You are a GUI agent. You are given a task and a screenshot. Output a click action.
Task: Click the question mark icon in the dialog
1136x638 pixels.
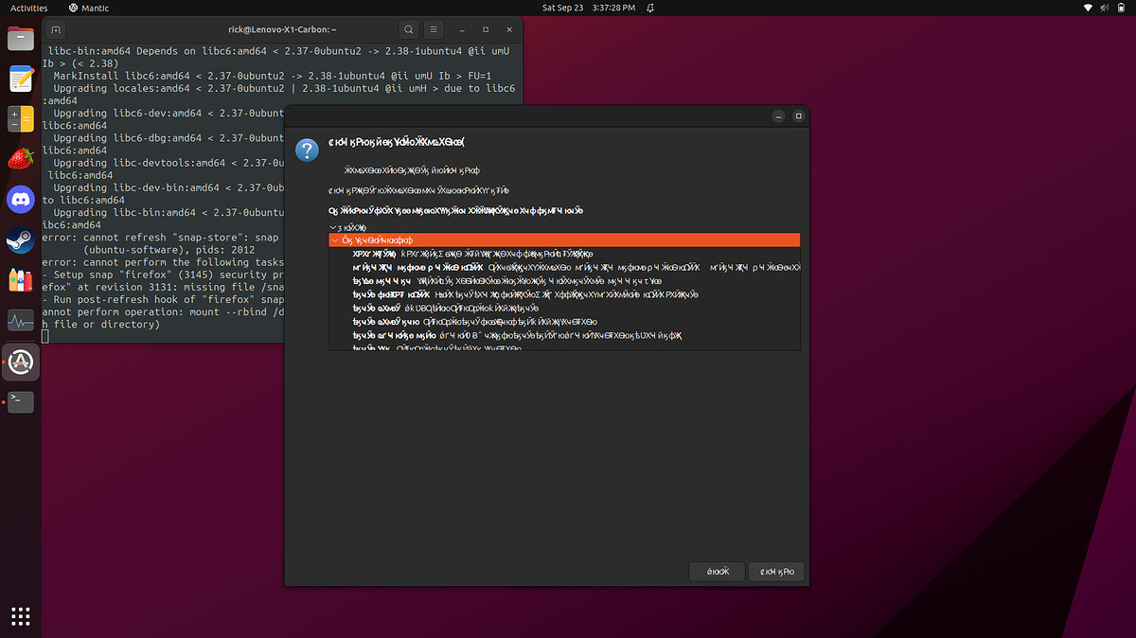pos(306,150)
